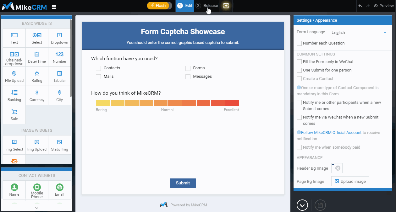Add a Currency widget
This screenshot has width=396, height=212.
[x=37, y=95]
